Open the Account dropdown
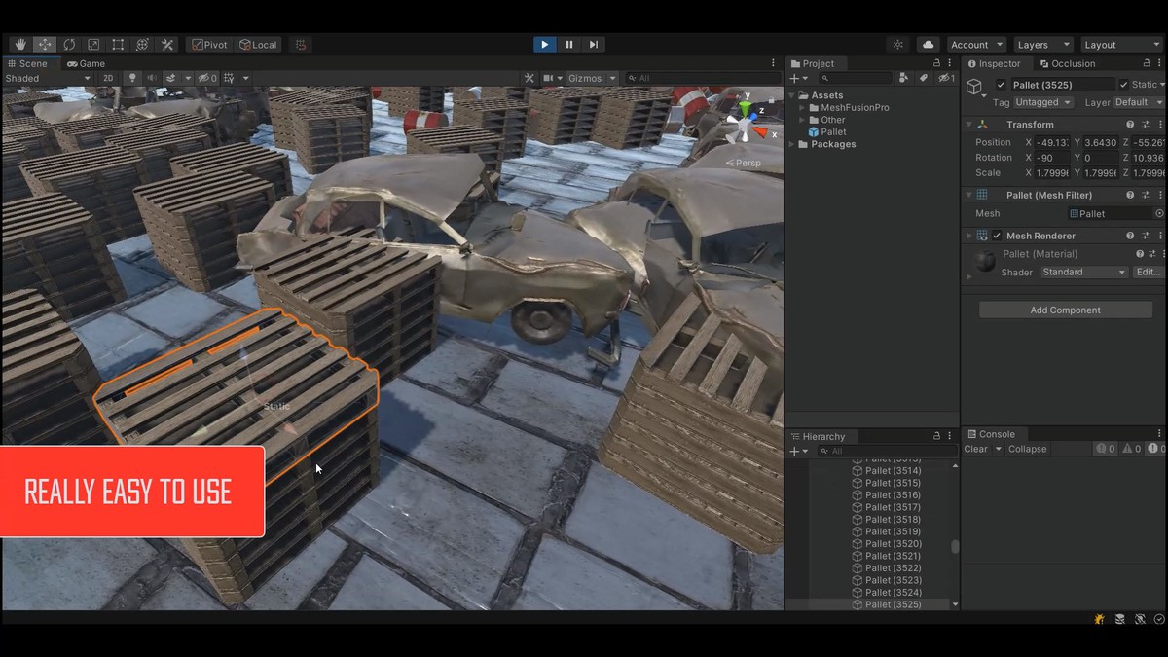 976,45
